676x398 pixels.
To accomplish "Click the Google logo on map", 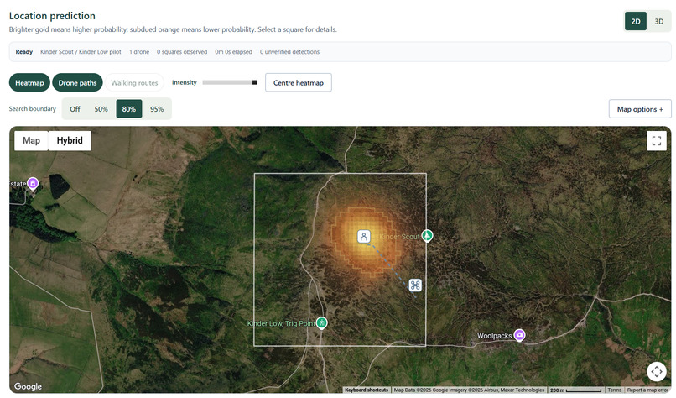I will 28,386.
